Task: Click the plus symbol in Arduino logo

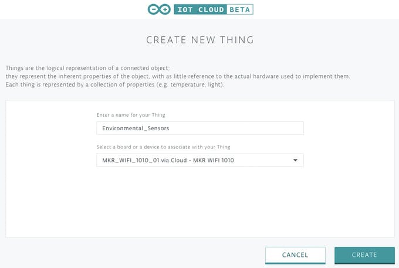Action: (x=165, y=9)
